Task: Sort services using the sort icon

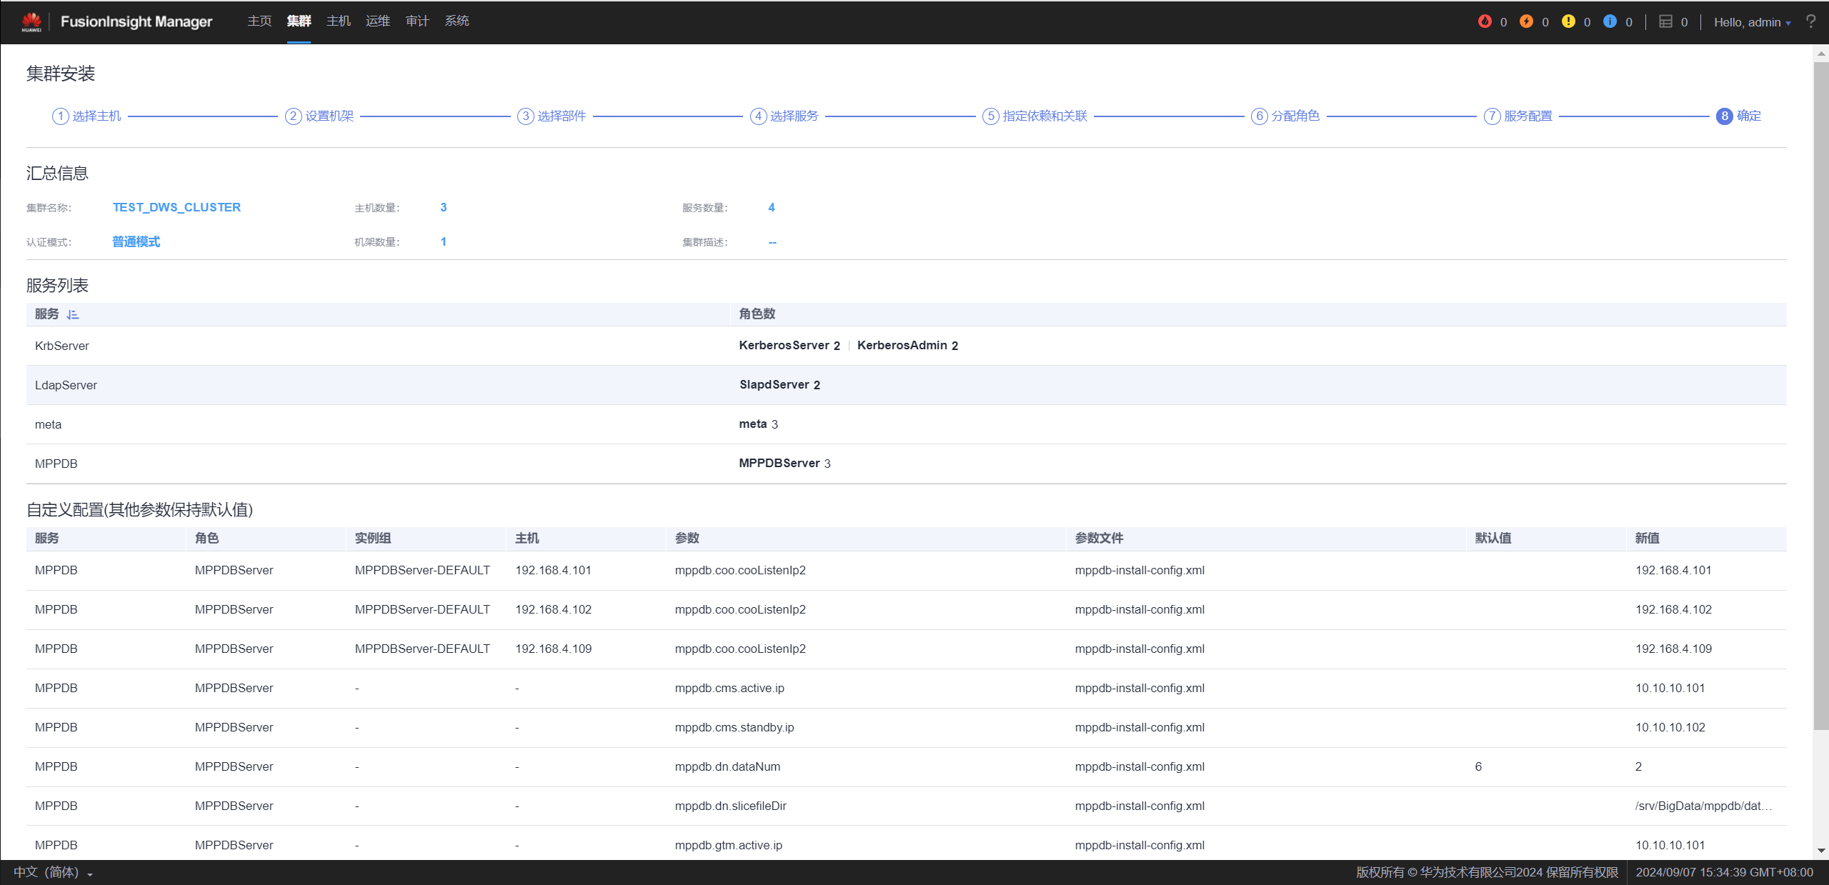Action: (x=72, y=314)
